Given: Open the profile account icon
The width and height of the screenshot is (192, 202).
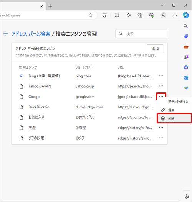Looking at the screenshot, I should point(163,15).
